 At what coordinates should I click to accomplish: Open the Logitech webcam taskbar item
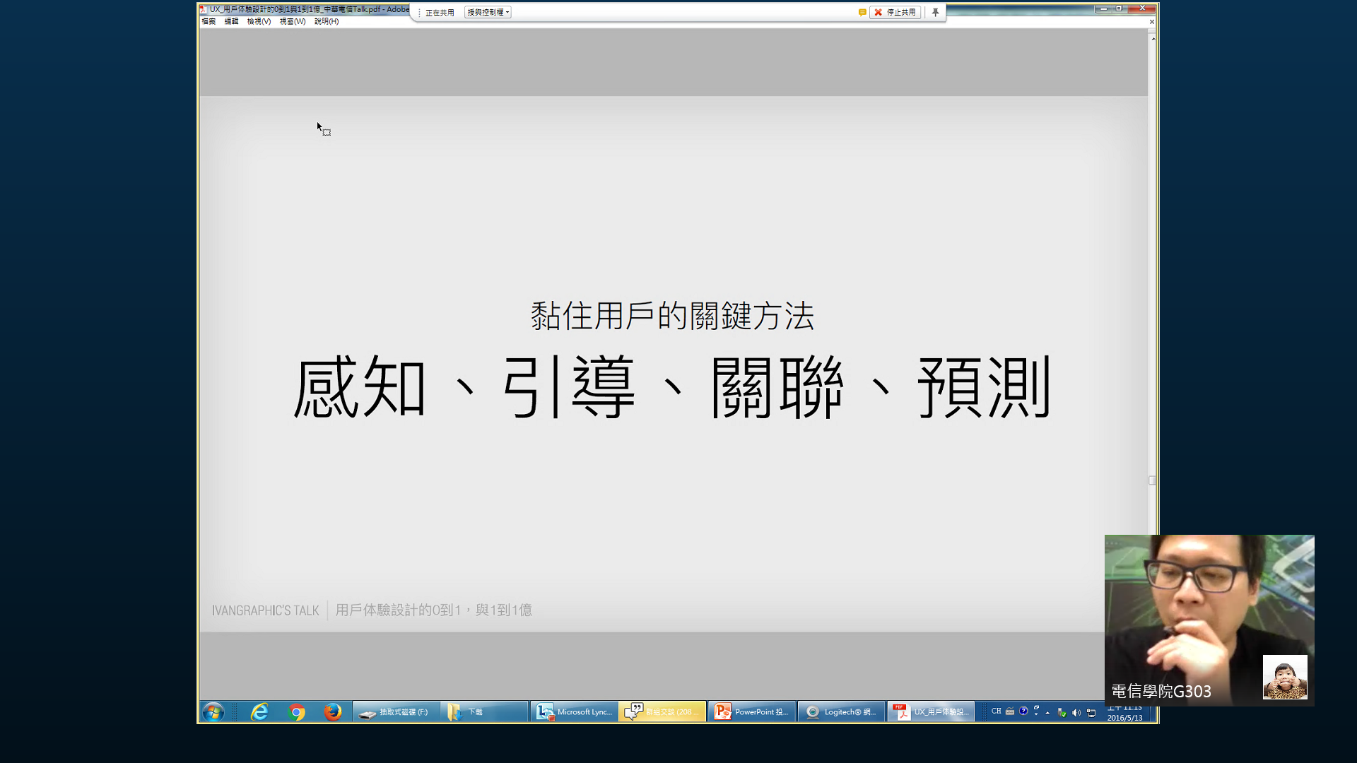pyautogui.click(x=841, y=711)
